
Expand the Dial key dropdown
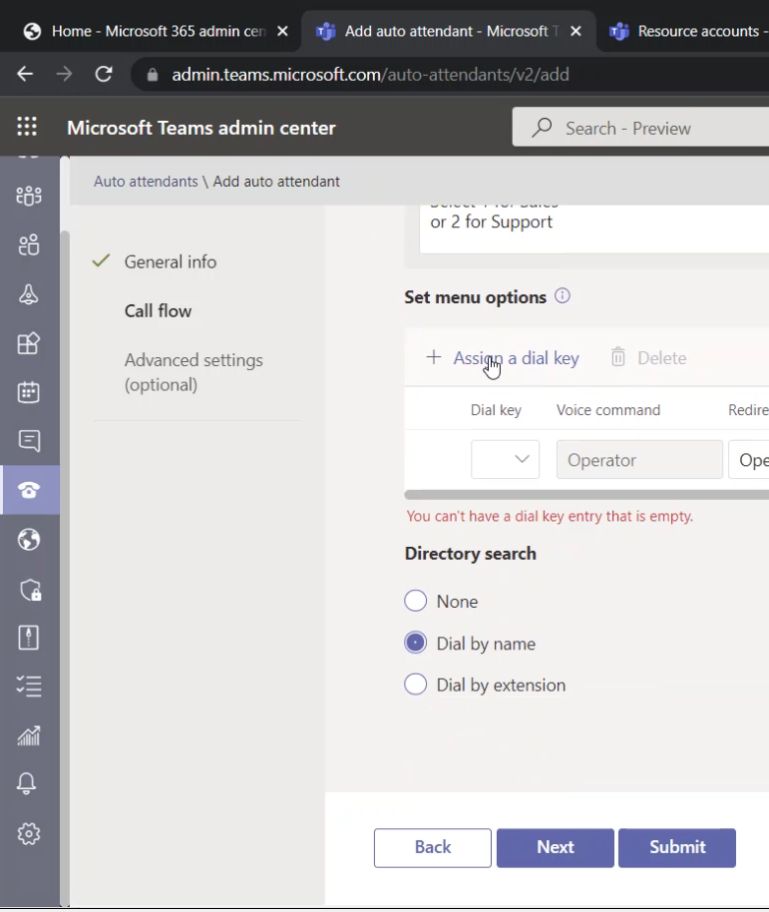506,460
